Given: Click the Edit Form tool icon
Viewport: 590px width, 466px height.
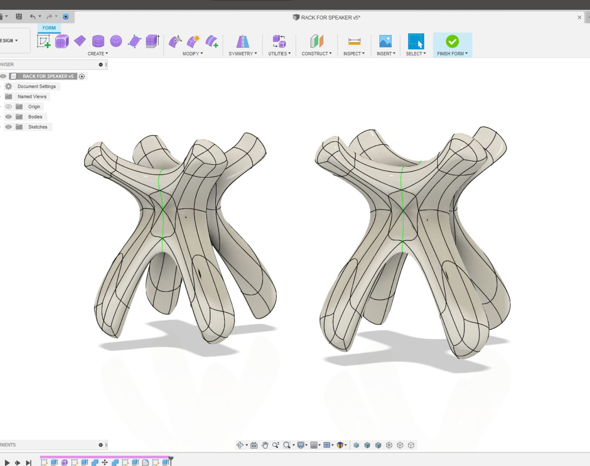Looking at the screenshot, I should 175,41.
